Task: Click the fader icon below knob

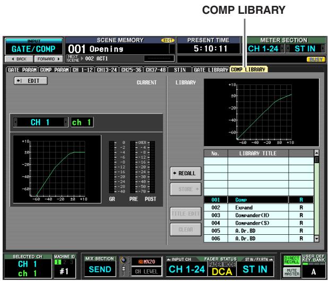Action: pyautogui.click(x=124, y=270)
